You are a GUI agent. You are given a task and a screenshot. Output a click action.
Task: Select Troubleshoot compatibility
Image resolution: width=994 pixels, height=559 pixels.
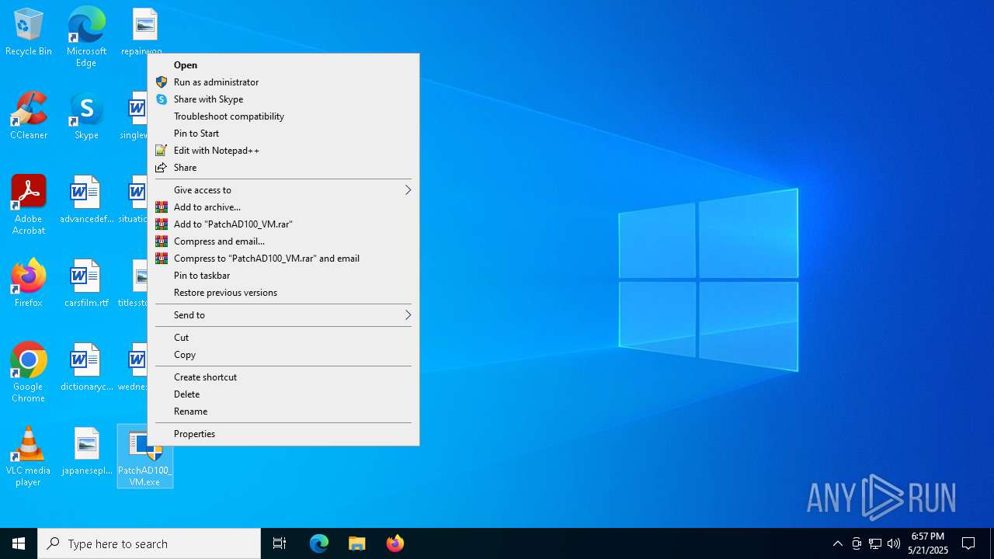[x=283, y=116]
